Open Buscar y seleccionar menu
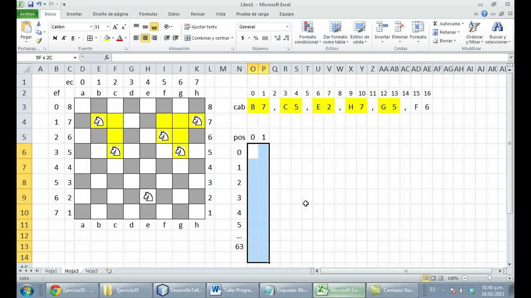The image size is (531, 298). click(x=498, y=33)
